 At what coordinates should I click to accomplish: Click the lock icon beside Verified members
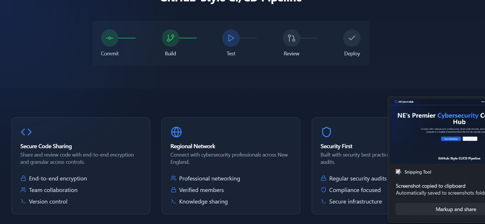click(173, 190)
